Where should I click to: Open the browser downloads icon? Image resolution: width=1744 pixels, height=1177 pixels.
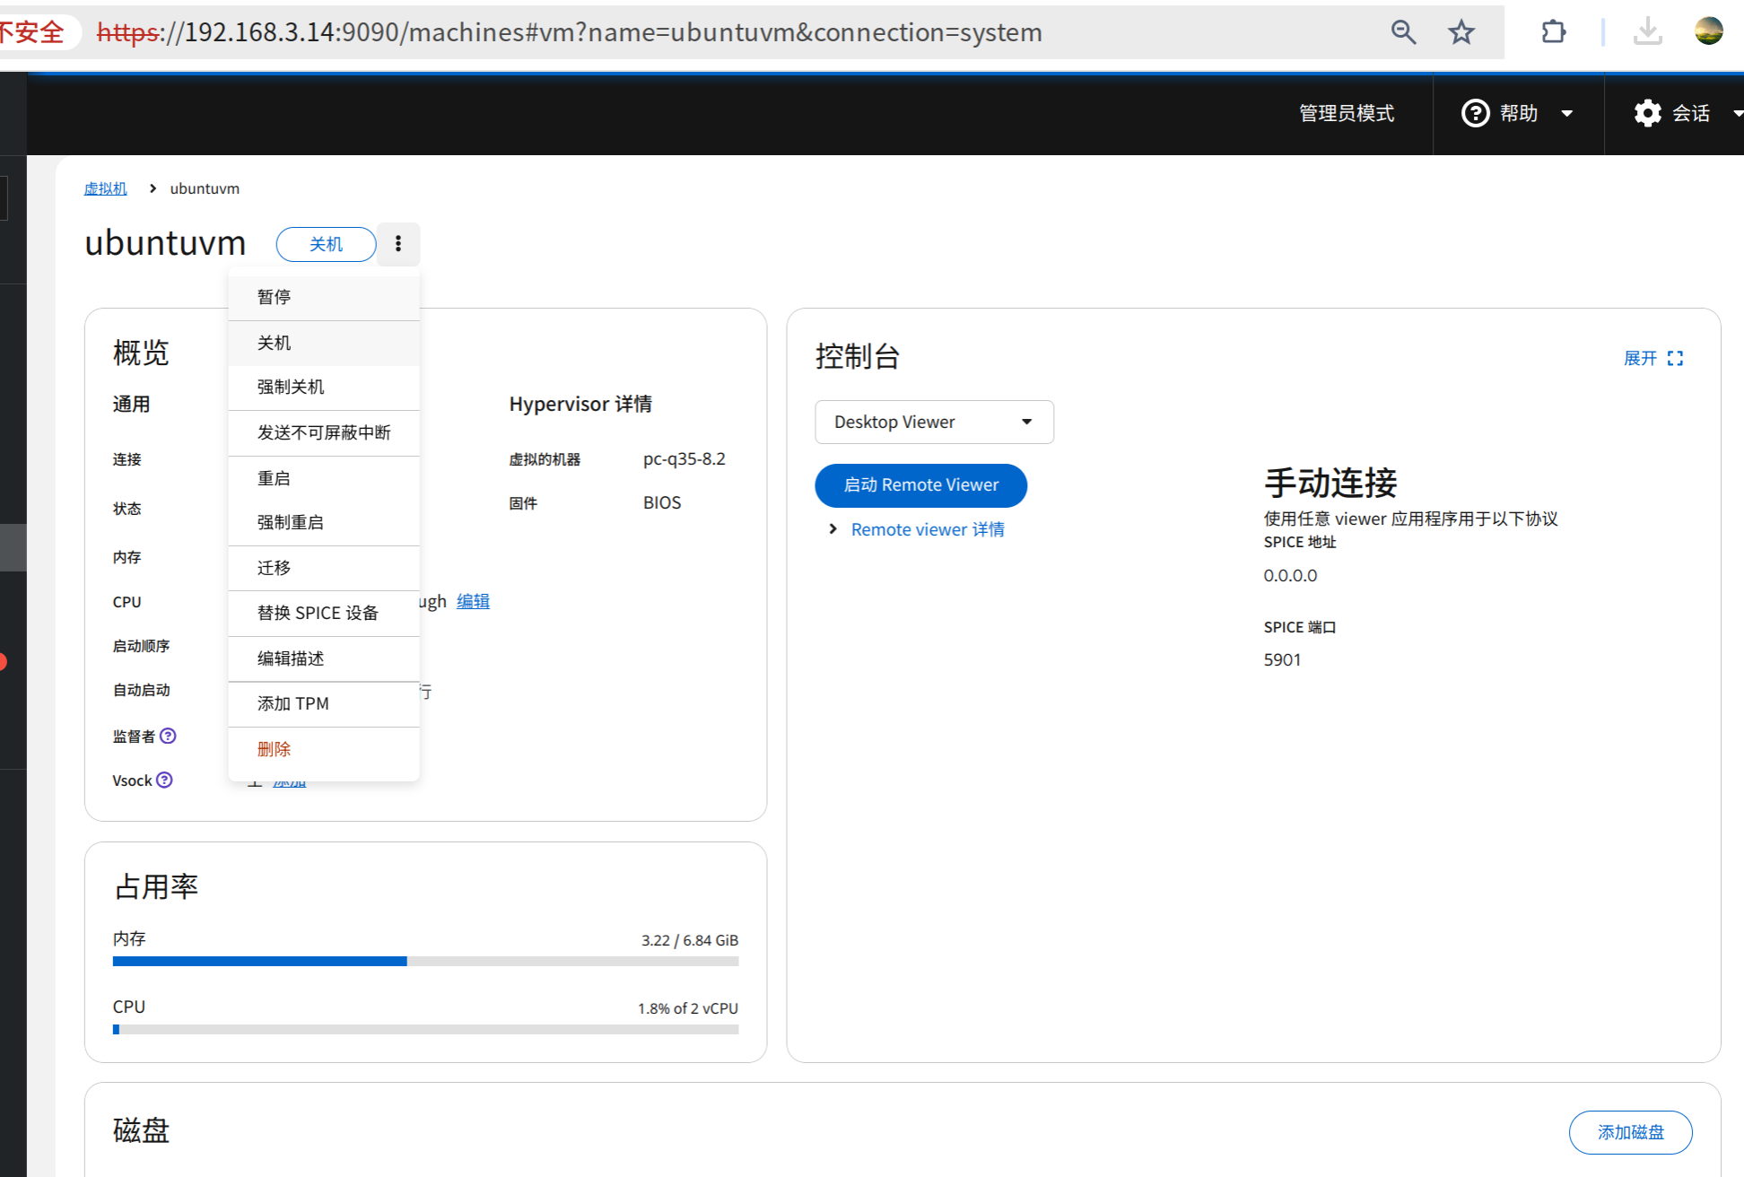(x=1647, y=32)
